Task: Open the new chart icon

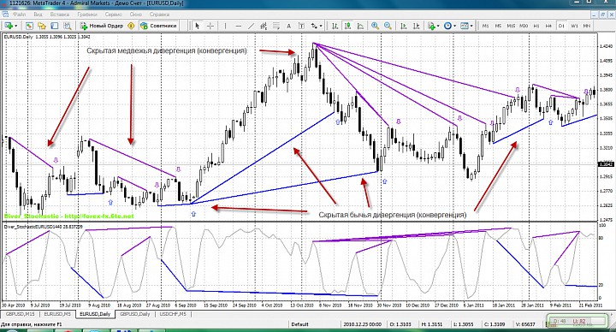Action: pos(8,26)
